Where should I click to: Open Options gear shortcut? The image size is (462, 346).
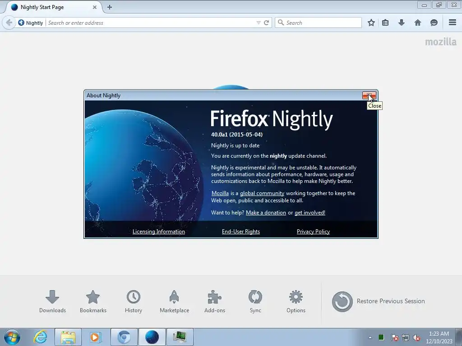[x=296, y=301]
